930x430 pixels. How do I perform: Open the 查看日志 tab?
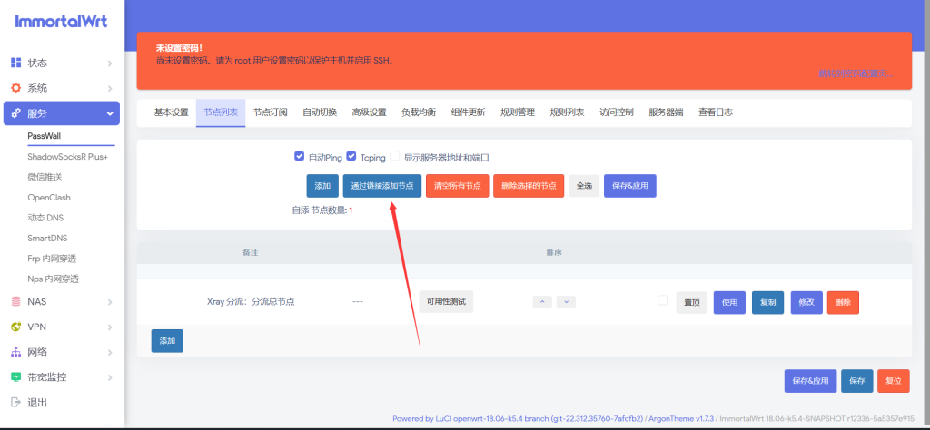715,112
